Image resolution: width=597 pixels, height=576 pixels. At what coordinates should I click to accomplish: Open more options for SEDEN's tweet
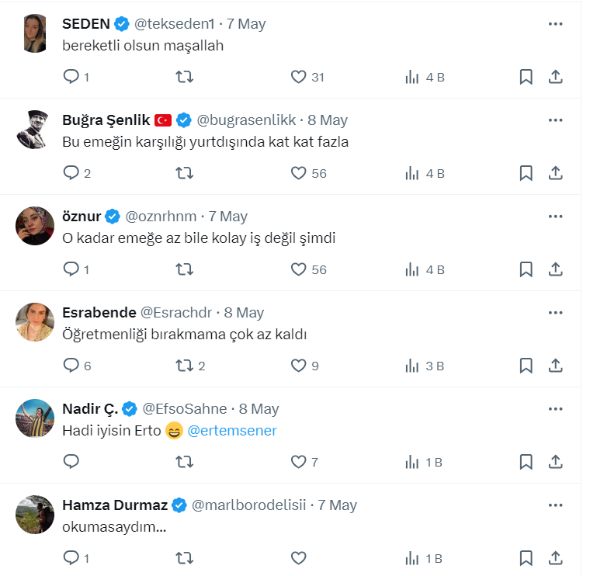(555, 24)
